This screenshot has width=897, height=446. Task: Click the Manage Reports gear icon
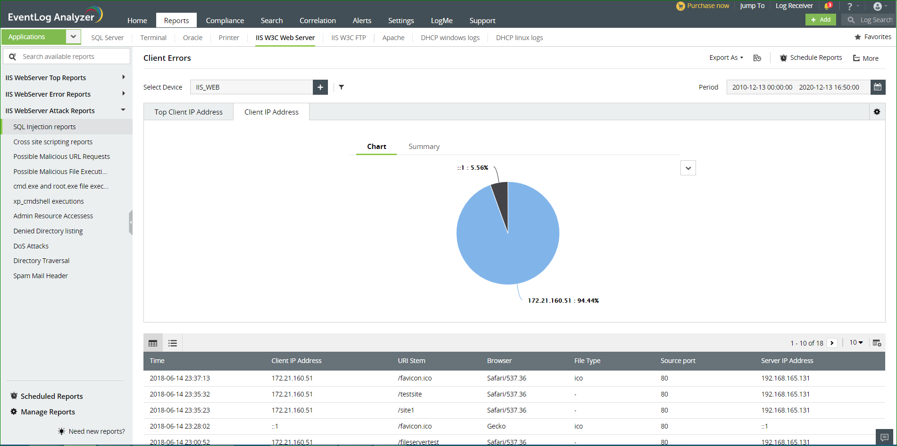(x=14, y=412)
